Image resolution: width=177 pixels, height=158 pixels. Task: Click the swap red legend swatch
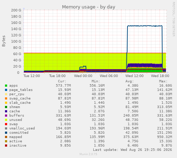(x=6, y=124)
